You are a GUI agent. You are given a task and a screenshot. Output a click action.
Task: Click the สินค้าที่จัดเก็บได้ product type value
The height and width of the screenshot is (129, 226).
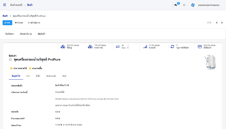pos(62,85)
